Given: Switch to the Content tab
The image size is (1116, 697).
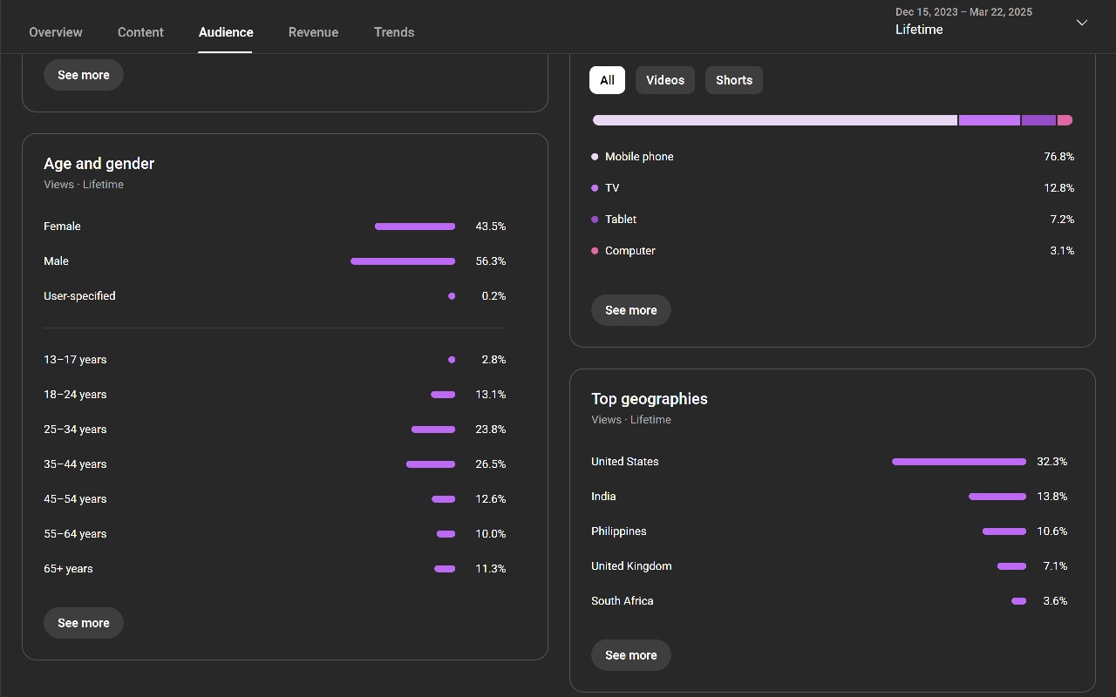Looking at the screenshot, I should coord(140,32).
